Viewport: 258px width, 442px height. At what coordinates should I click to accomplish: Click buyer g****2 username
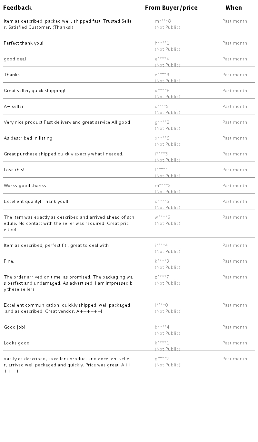(162, 122)
